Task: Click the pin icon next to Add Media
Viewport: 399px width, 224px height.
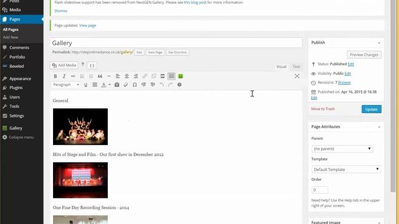Action: [83, 65]
